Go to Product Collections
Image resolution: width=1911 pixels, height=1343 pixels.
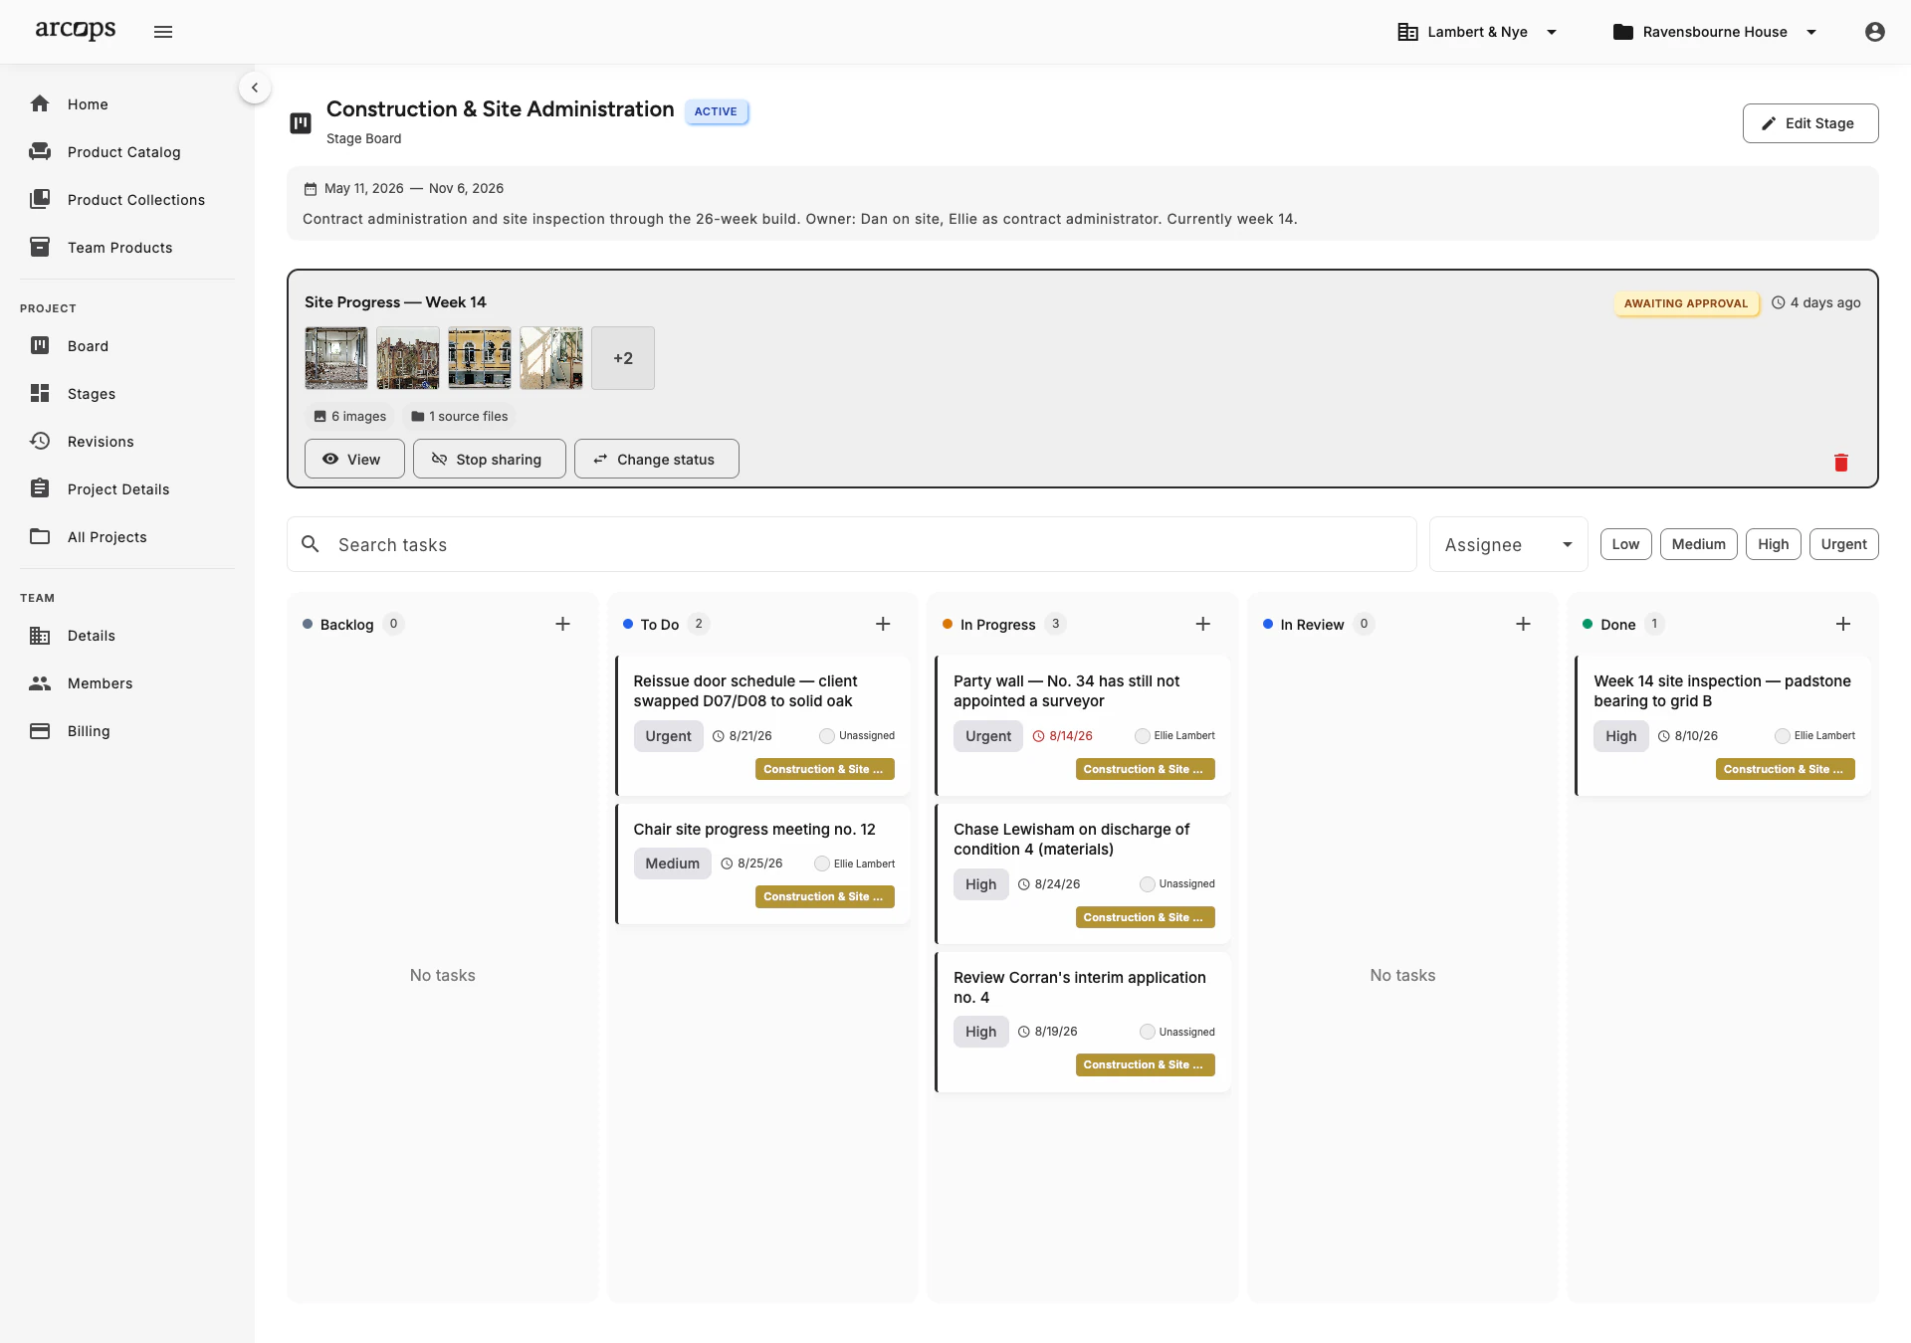pyautogui.click(x=127, y=200)
